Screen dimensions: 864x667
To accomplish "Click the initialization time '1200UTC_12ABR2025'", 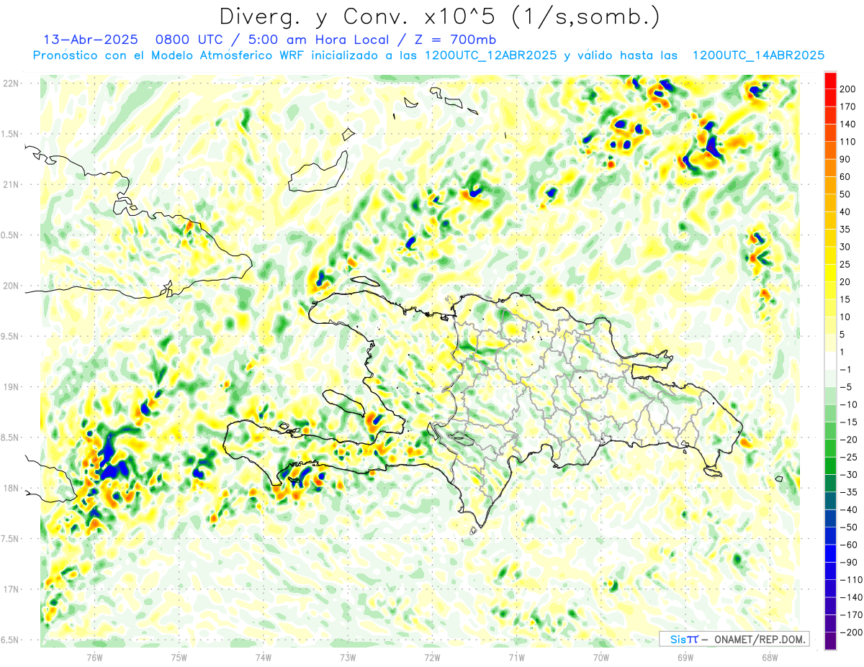I will point(490,55).
